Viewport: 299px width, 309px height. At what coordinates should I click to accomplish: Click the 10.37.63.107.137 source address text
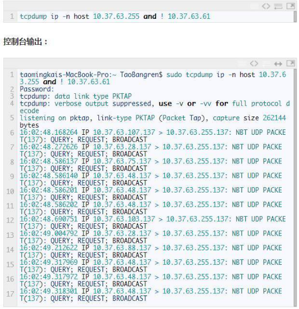(x=124, y=132)
